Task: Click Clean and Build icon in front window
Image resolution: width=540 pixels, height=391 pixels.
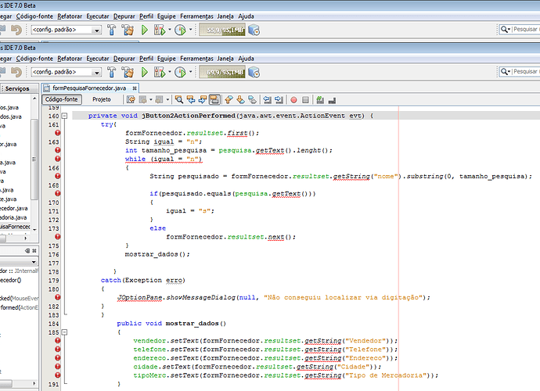Action: [128, 72]
